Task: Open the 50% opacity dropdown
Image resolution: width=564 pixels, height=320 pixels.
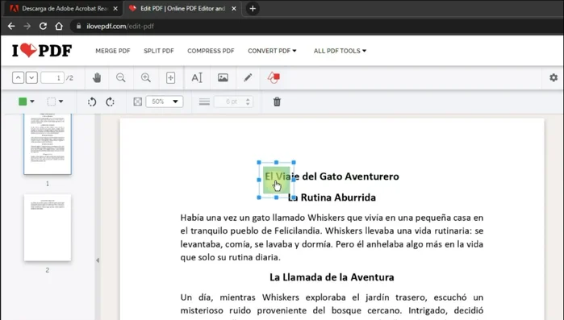Action: pos(165,102)
